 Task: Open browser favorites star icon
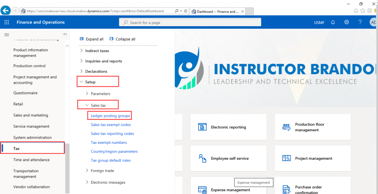[x=362, y=11]
